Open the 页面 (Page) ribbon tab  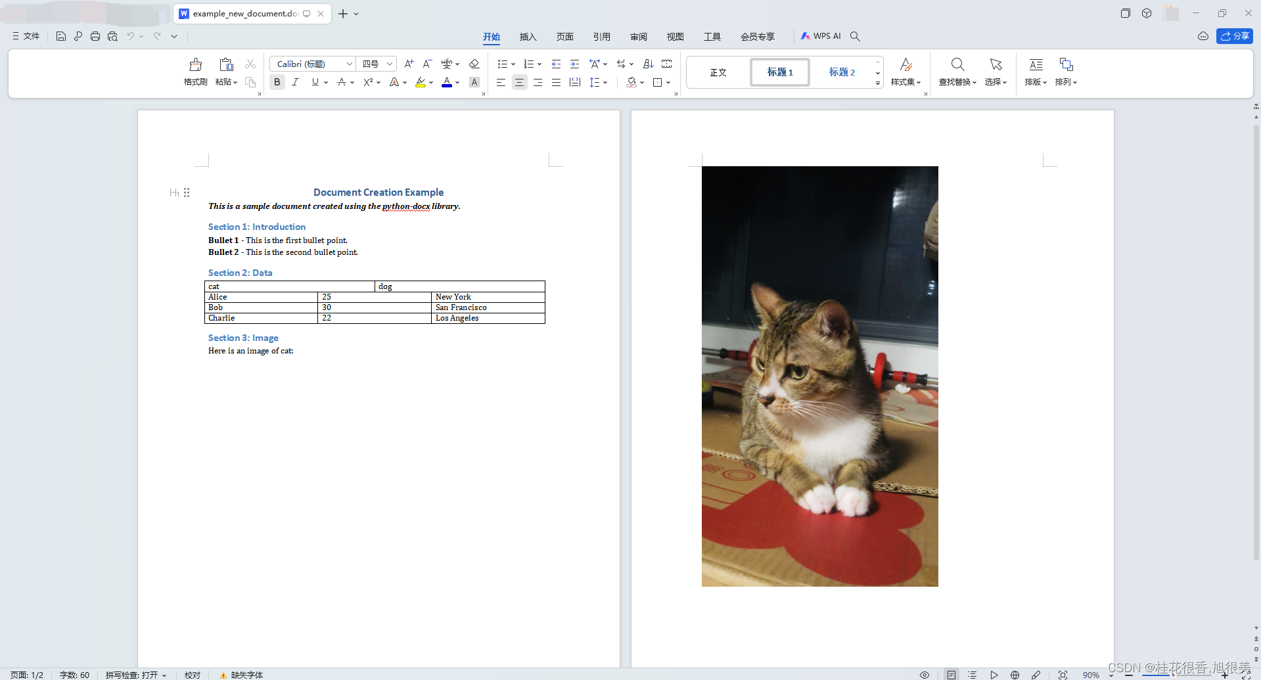[x=565, y=37]
